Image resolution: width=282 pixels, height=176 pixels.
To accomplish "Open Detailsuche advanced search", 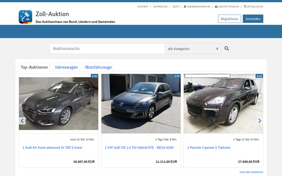I will click(253, 7).
